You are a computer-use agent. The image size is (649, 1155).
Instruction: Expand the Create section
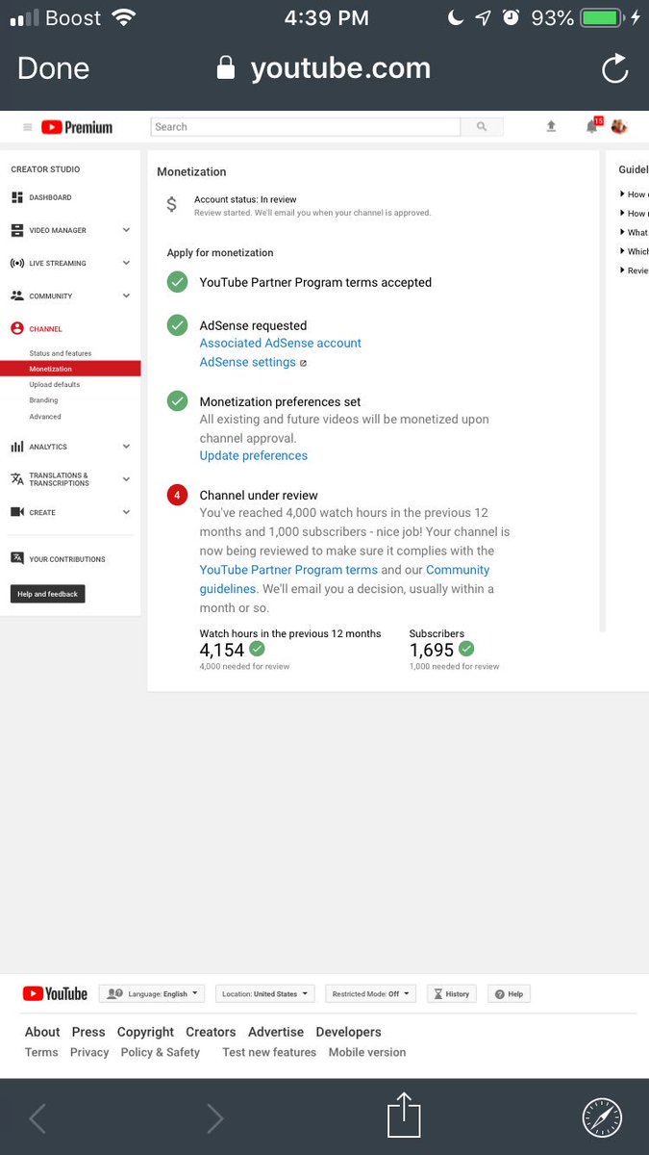tap(126, 512)
